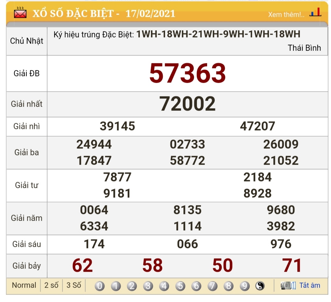Click second prize number 39145
This screenshot has height=302, width=331.
(117, 126)
